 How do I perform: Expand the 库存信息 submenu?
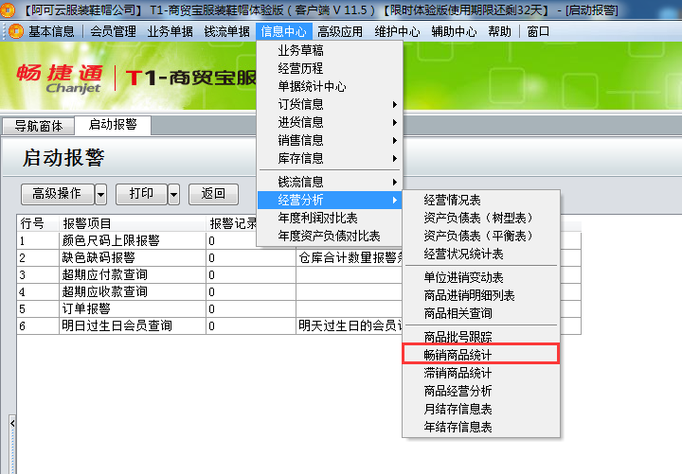[330, 158]
